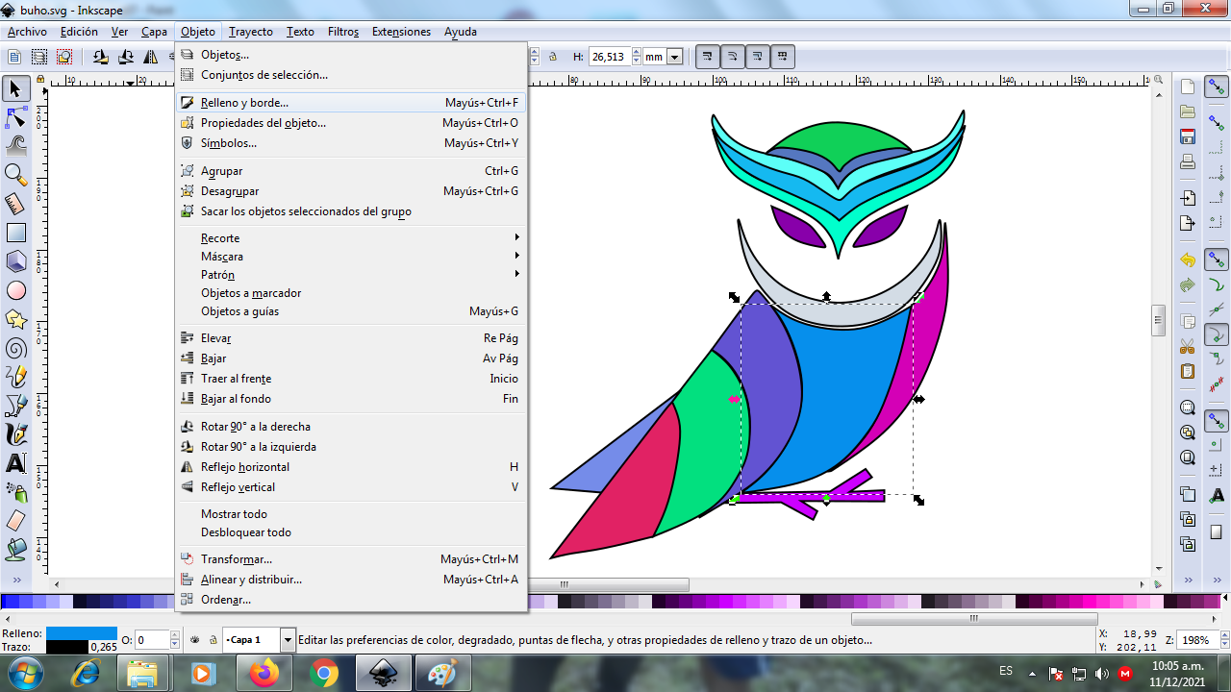Choose Transformar menu entry
This screenshot has width=1231, height=692.
pyautogui.click(x=350, y=559)
